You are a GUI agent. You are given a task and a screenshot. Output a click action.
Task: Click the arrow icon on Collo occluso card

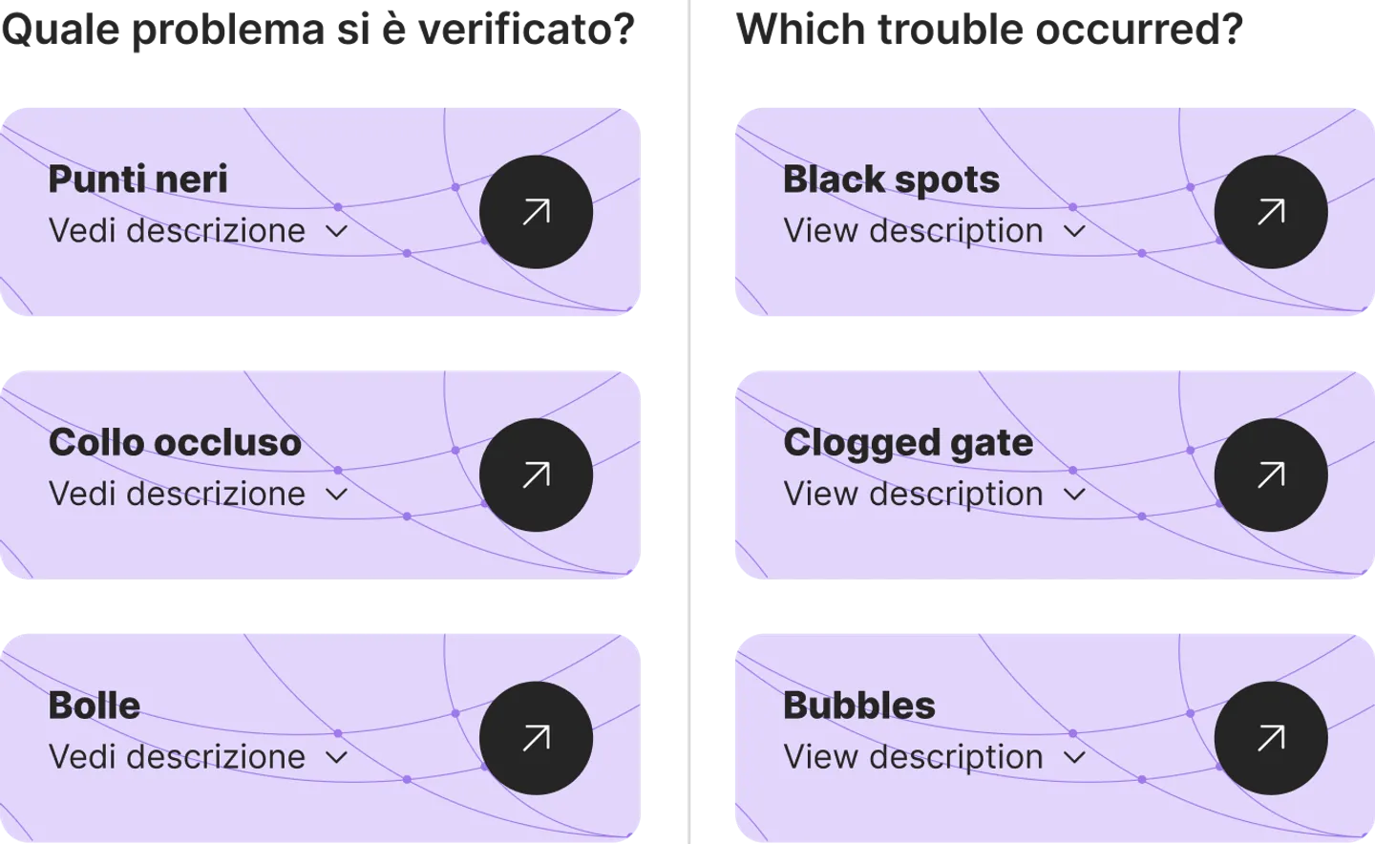(x=536, y=475)
